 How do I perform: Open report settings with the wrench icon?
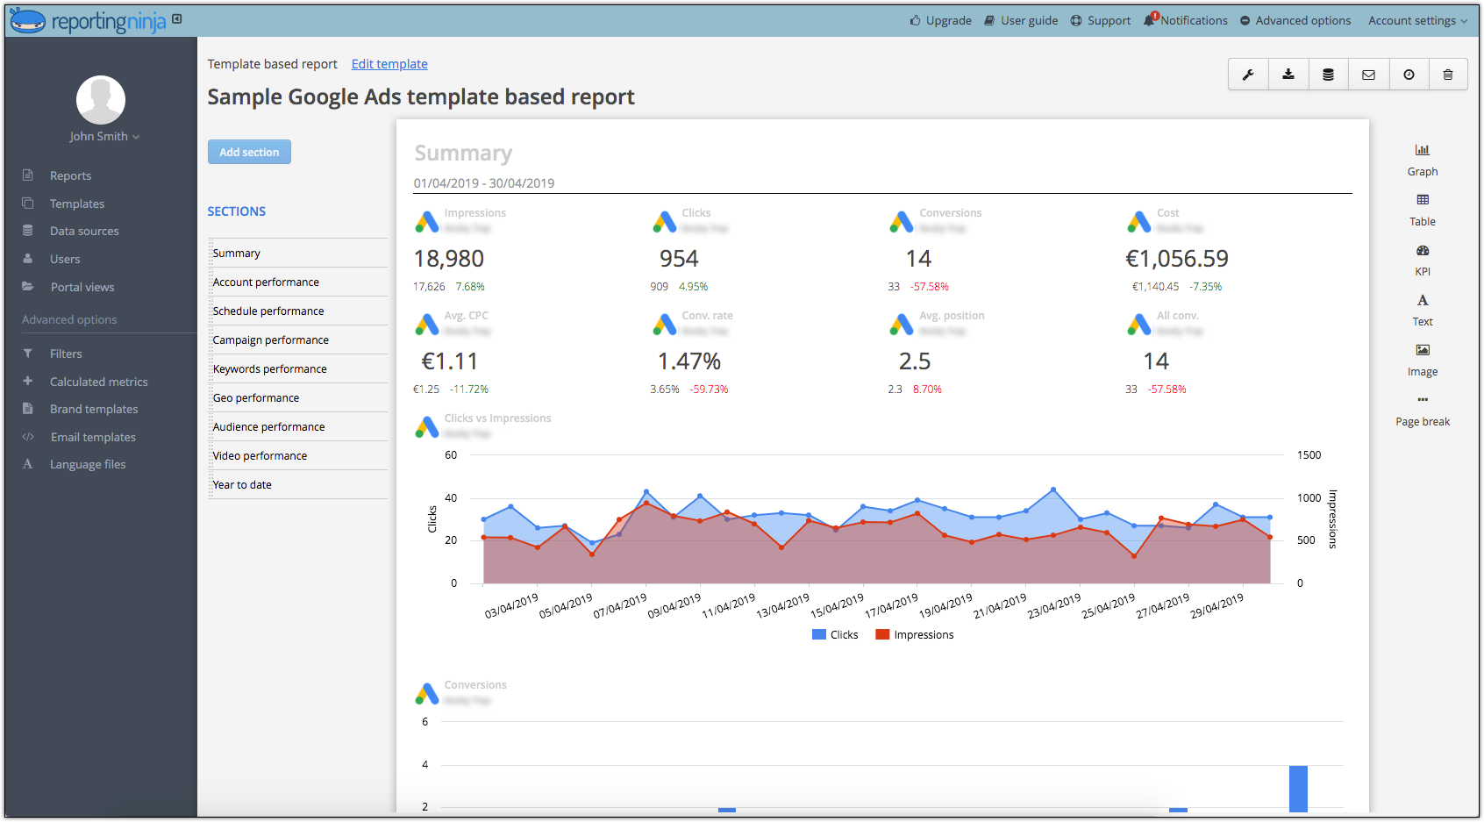pyautogui.click(x=1248, y=74)
